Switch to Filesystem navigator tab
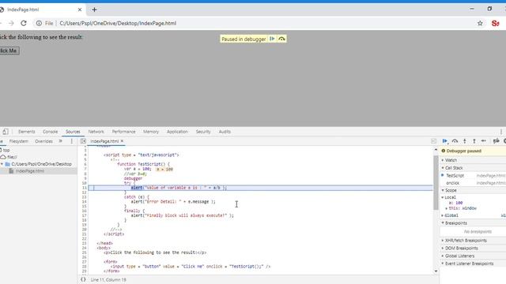506x284 pixels. 19,141
